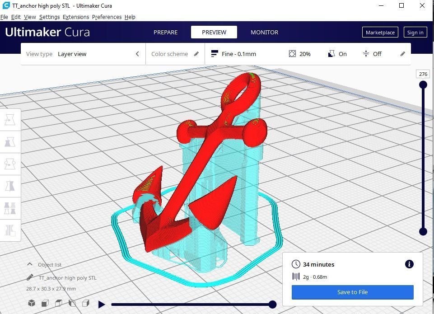The width and height of the screenshot is (434, 314).
Task: Open Per Model Settings tool
Action: pos(10,208)
